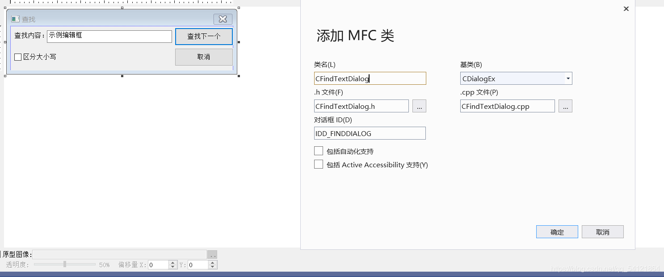Select the Find dialog's close (X) control in the designer

(x=223, y=19)
